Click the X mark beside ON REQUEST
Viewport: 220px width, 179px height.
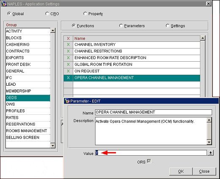[68, 71]
